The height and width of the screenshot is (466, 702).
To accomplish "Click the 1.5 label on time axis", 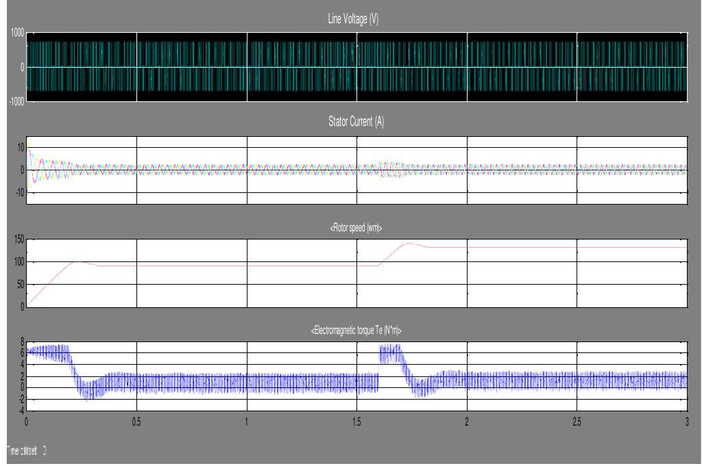I will (356, 422).
